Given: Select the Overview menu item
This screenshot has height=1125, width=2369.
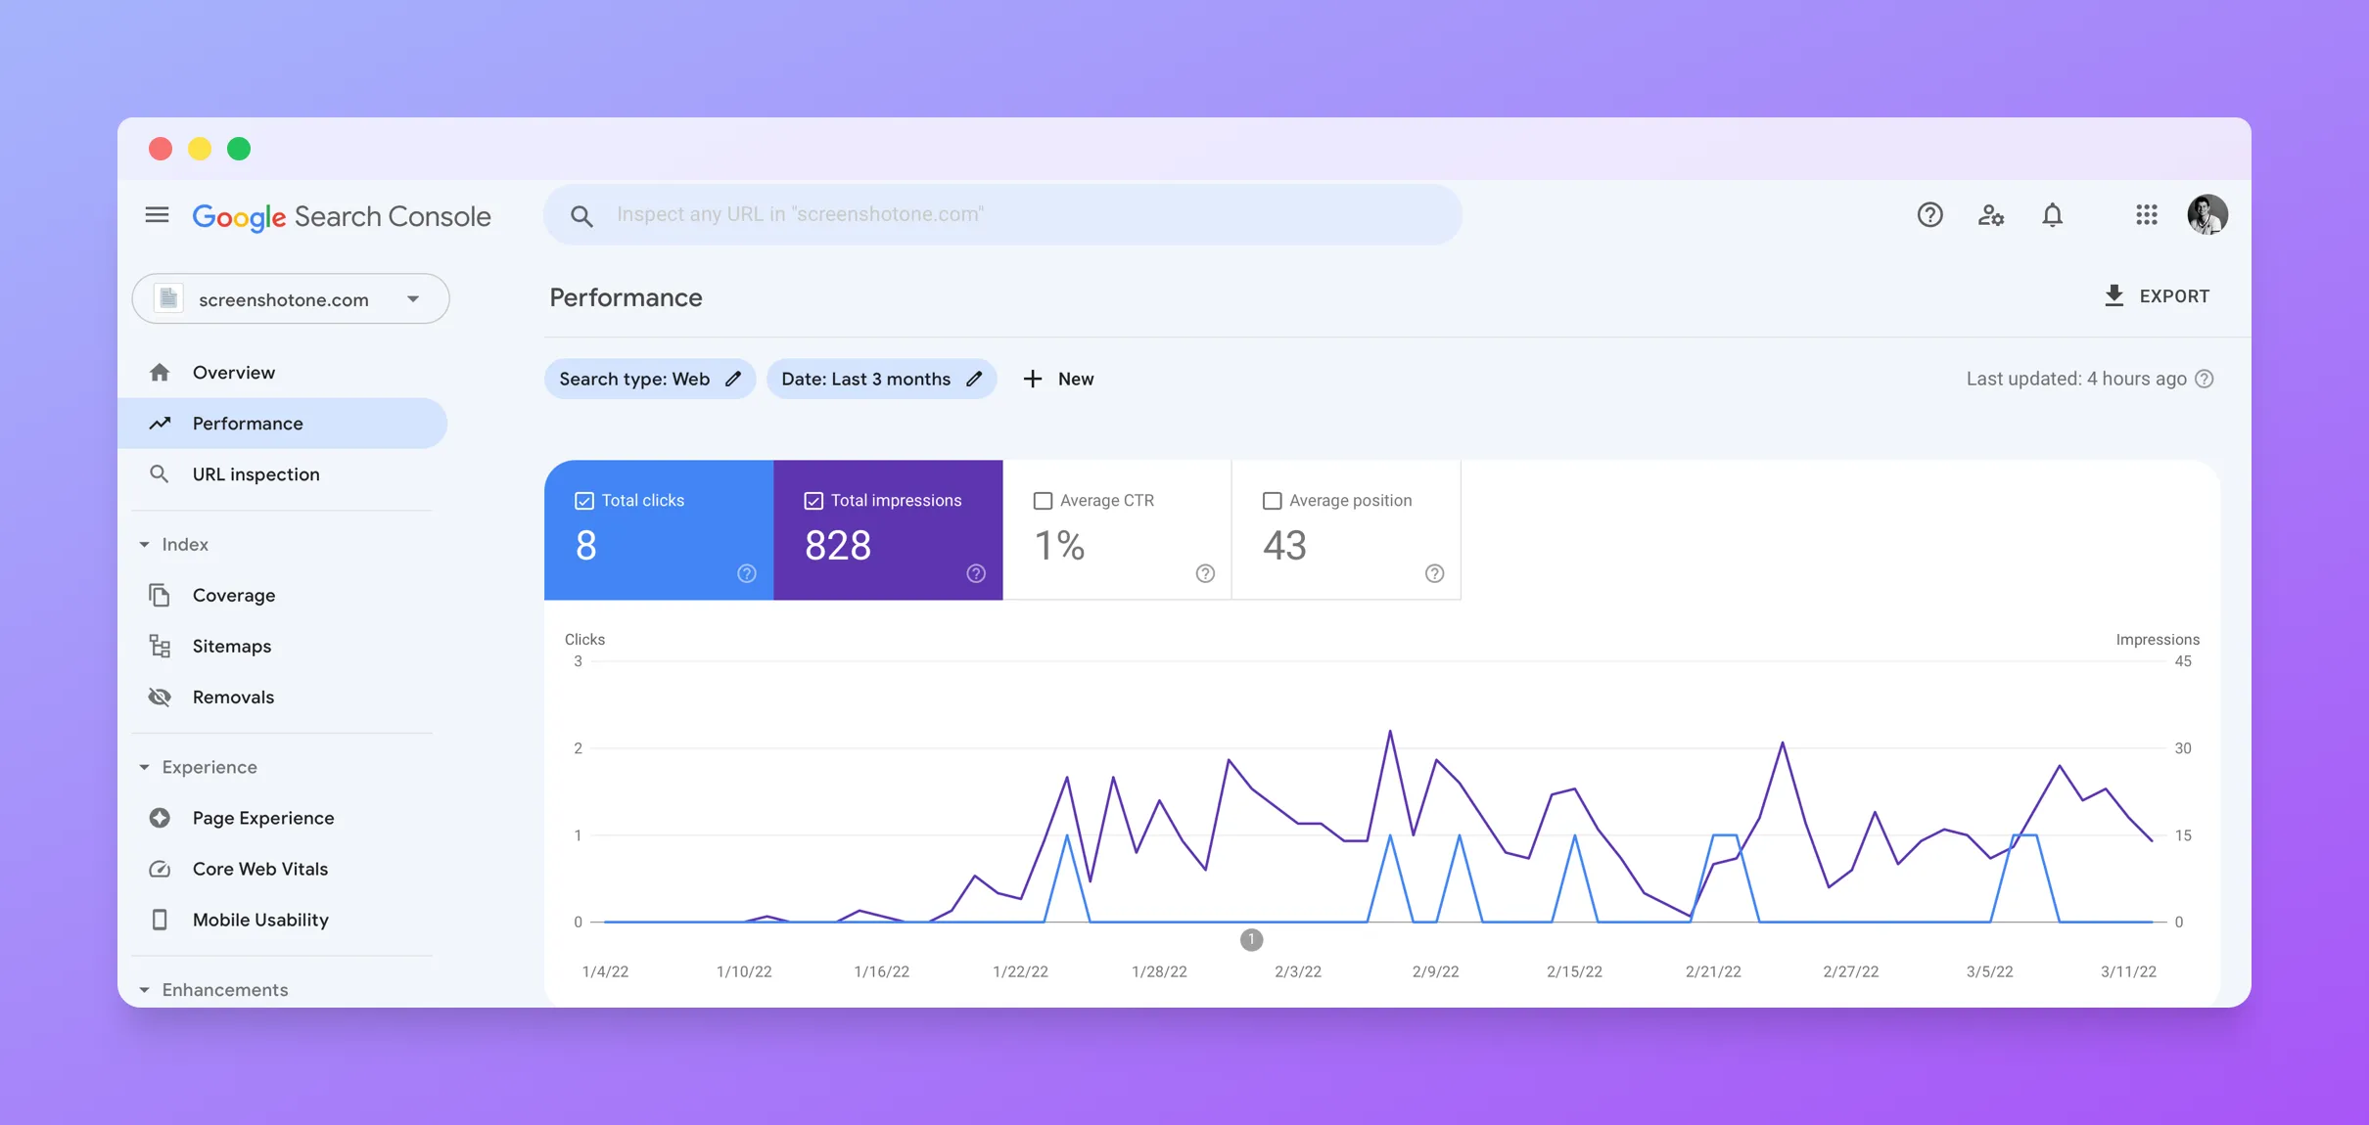Looking at the screenshot, I should tap(233, 372).
